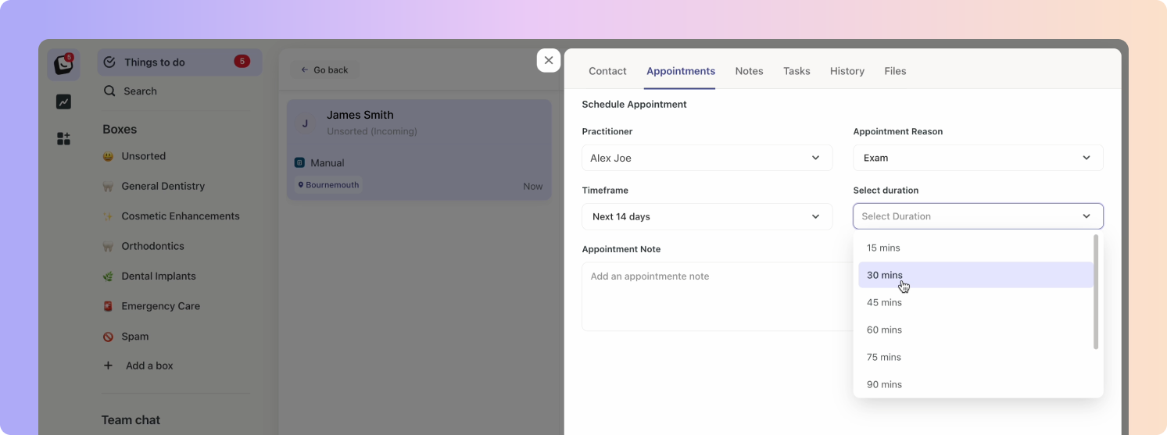The image size is (1167, 435).
Task: Choose 15 mins duration
Action: pos(975,248)
